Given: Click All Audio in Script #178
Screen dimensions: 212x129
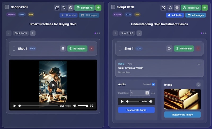Looking at the screenshot, I should pos(175,15).
